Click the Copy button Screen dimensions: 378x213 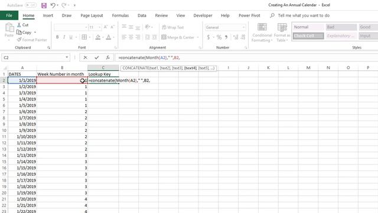24,33
